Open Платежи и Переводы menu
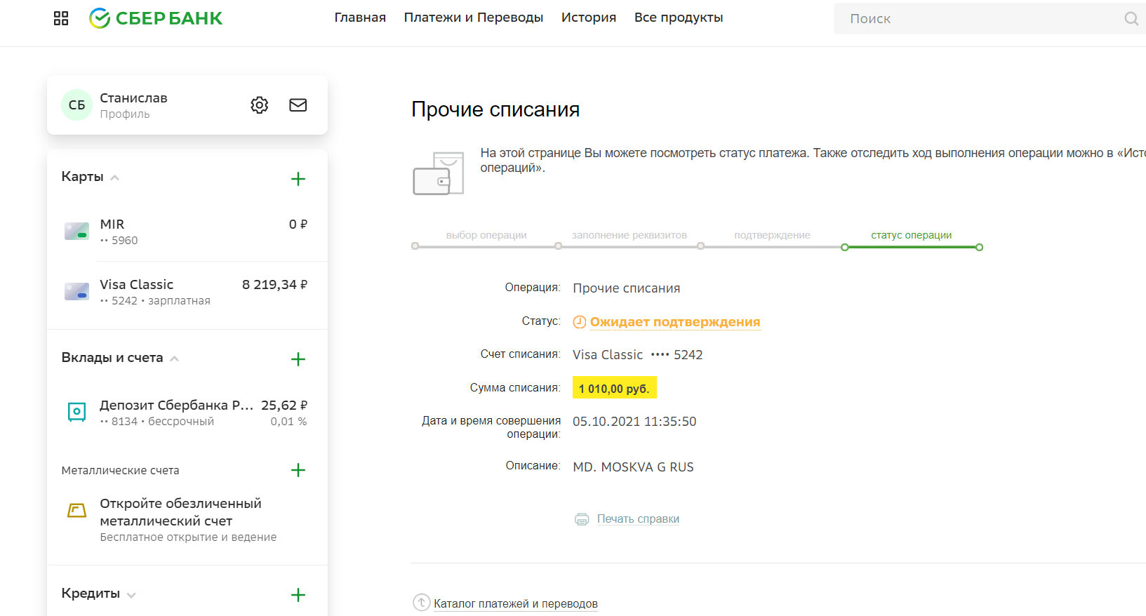 pos(474,18)
